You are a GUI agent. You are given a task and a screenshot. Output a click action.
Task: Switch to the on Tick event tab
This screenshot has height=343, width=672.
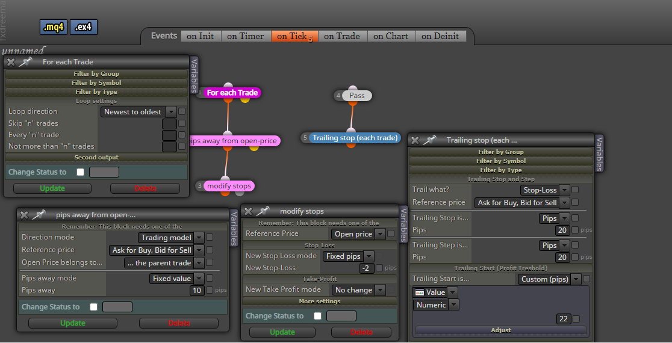click(294, 36)
